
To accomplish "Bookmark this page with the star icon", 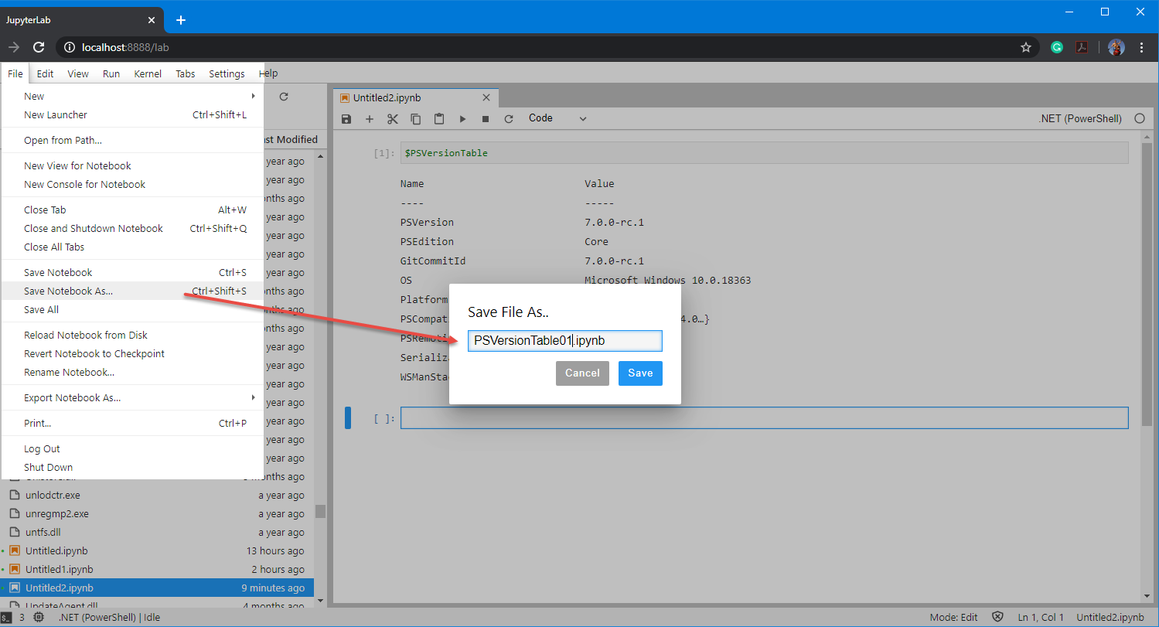I will tap(1026, 47).
